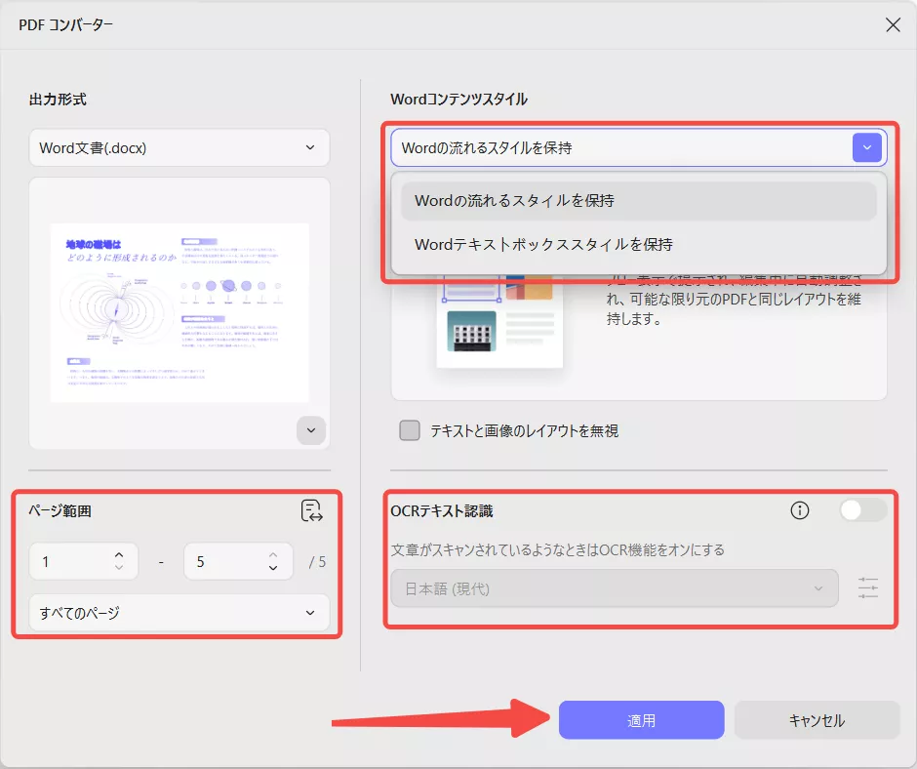The height and width of the screenshot is (769, 917).
Task: Click the swap page range icon
Action: 312,511
